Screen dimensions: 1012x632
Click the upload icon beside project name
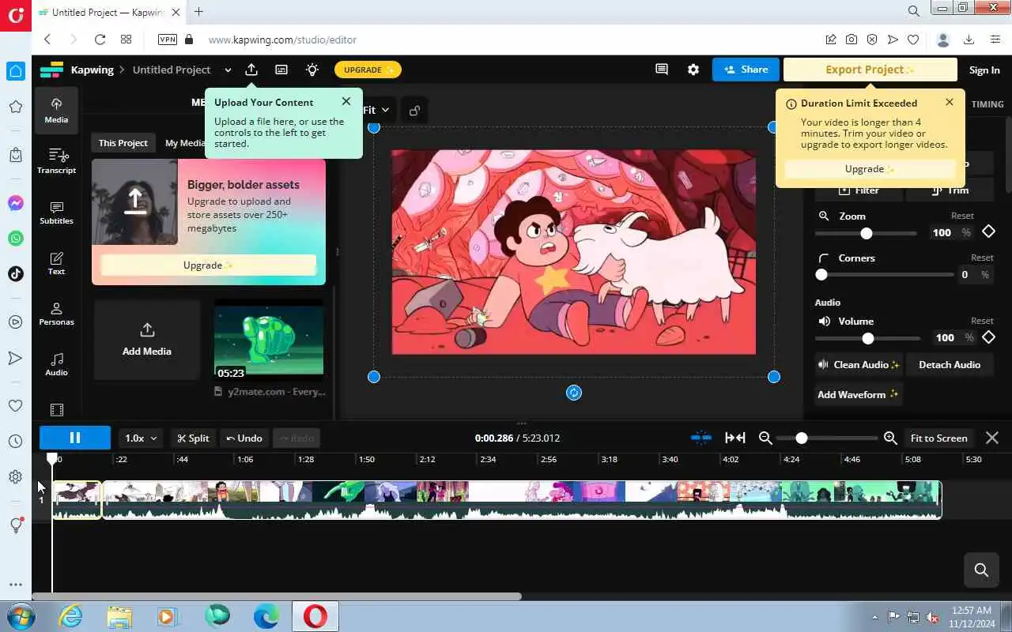251,70
